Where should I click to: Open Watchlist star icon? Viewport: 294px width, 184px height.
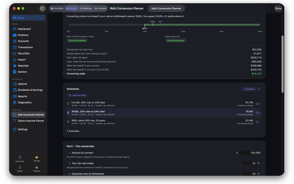15,66
